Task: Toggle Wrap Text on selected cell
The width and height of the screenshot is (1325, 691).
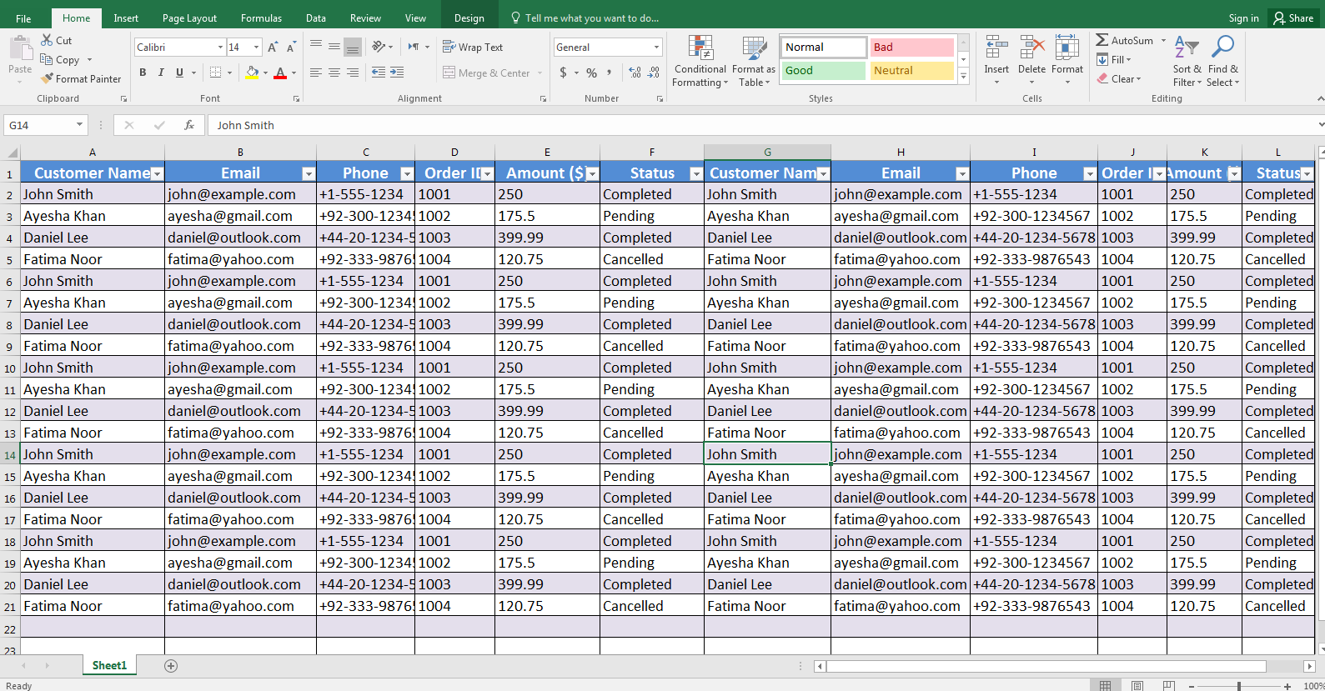Action: click(473, 48)
